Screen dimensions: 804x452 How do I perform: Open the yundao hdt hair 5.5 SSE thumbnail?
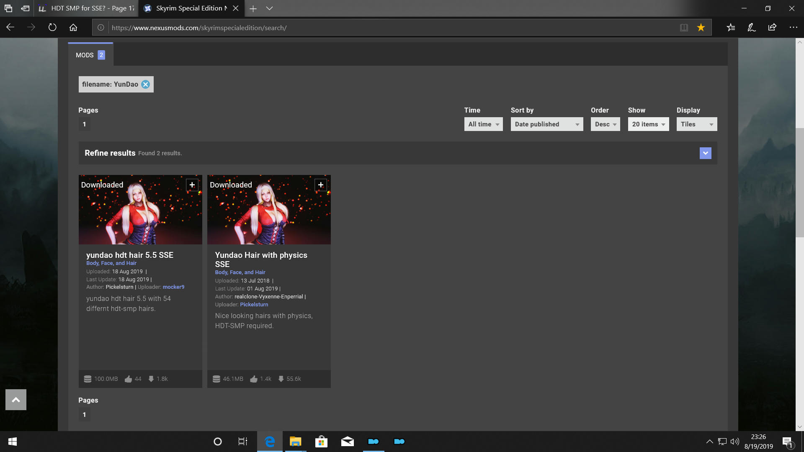click(x=140, y=210)
